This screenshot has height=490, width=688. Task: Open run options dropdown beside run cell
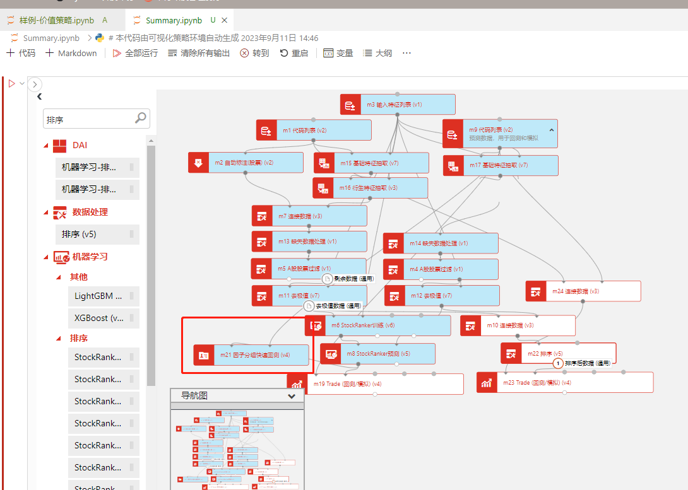click(x=22, y=83)
